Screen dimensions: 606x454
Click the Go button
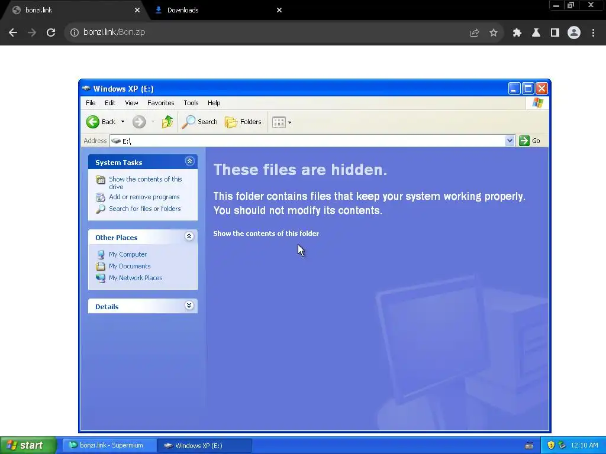[530, 141]
